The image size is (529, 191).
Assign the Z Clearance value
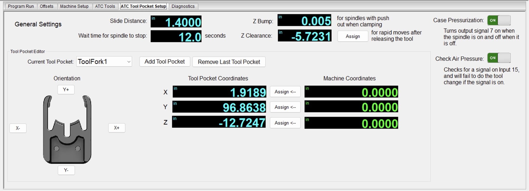pos(353,36)
